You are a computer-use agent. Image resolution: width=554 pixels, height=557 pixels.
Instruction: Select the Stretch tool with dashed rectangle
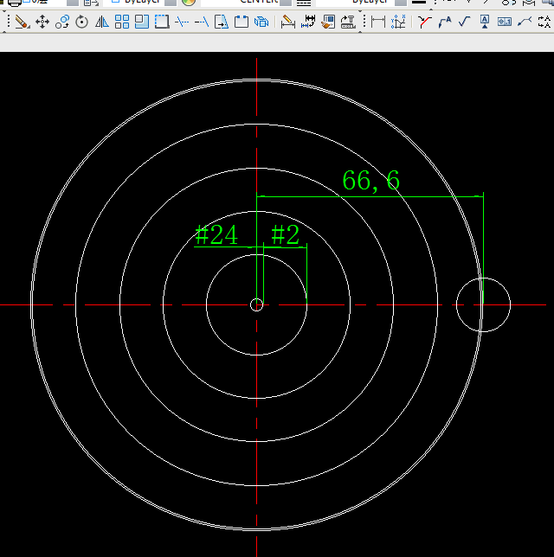[162, 22]
